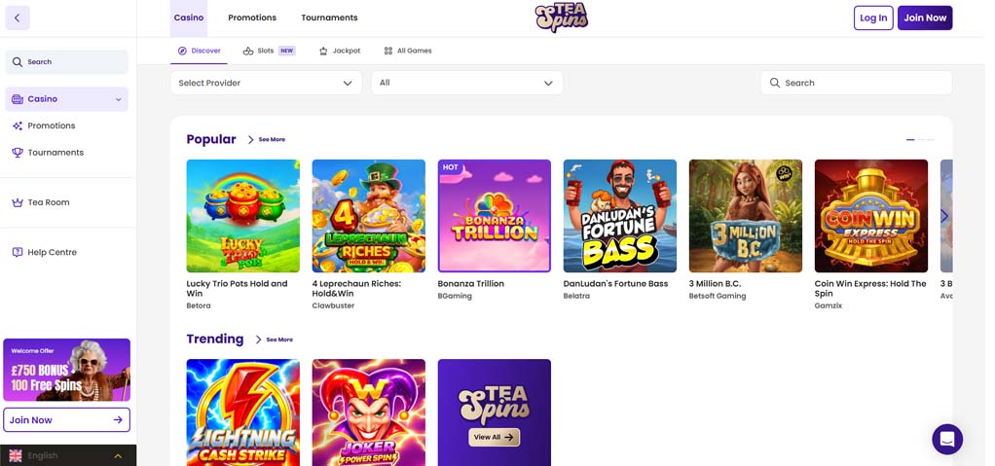This screenshot has width=995, height=466.
Task: Click the Tournaments trophy icon in sidebar
Action: tap(18, 153)
